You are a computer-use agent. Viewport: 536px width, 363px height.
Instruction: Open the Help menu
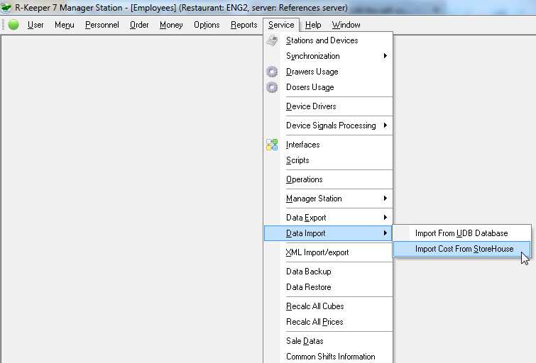[313, 25]
